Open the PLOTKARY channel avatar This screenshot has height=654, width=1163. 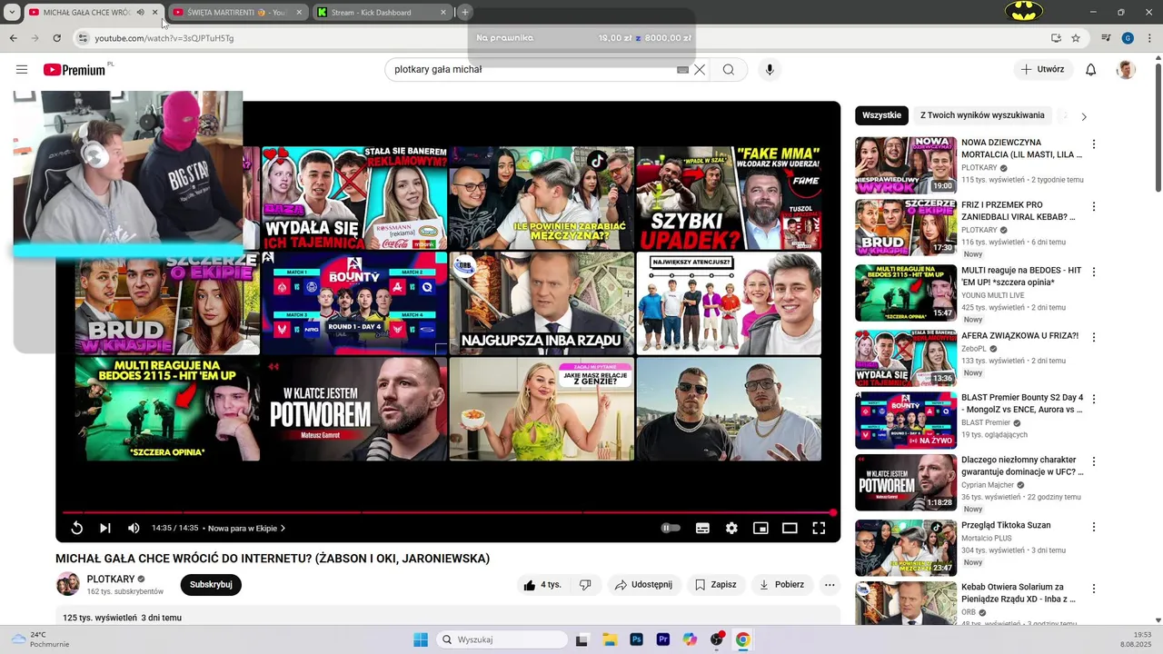68,584
